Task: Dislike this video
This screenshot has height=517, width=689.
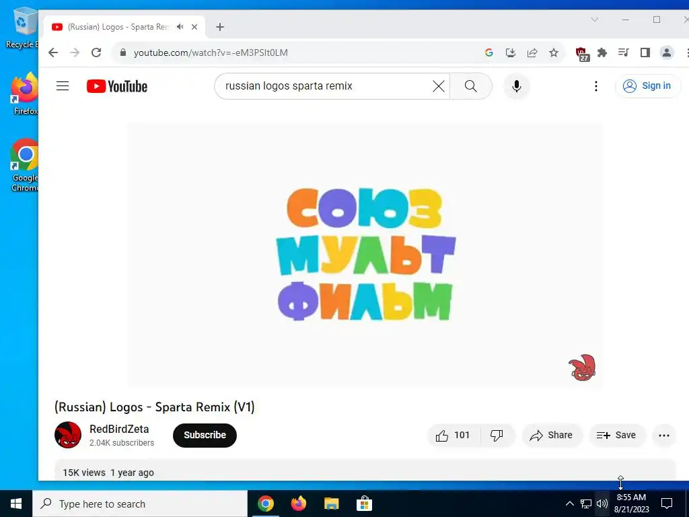Action: [x=497, y=436]
